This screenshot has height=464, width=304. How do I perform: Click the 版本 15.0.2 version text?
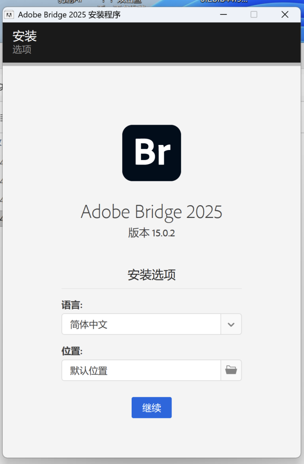(152, 233)
